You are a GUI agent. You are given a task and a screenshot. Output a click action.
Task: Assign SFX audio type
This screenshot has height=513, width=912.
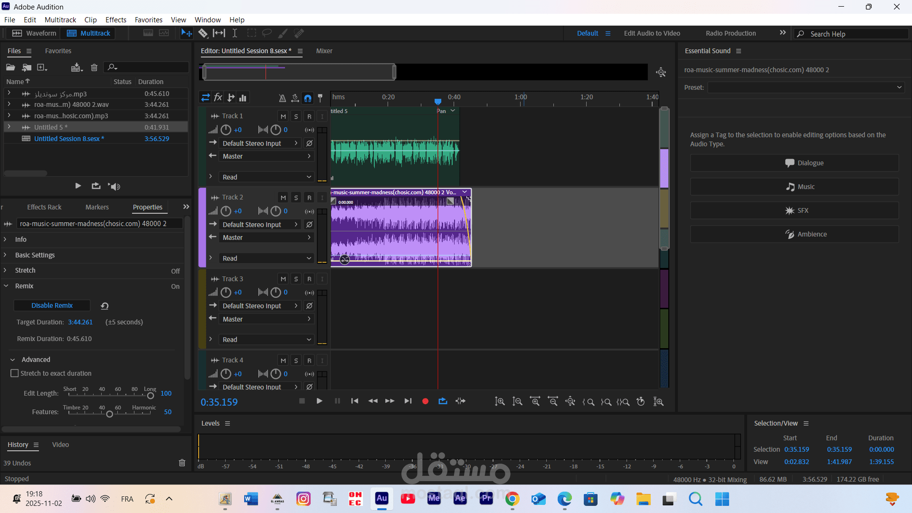[x=794, y=210]
